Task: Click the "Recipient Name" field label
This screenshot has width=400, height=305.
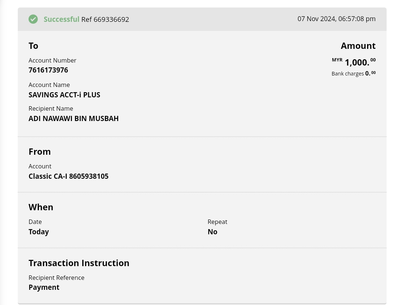Action: 51,108
